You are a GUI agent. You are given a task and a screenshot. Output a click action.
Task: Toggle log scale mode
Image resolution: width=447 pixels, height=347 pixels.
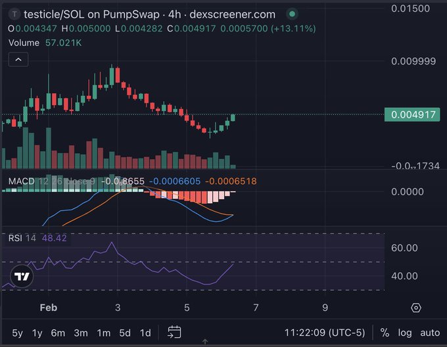tap(404, 333)
